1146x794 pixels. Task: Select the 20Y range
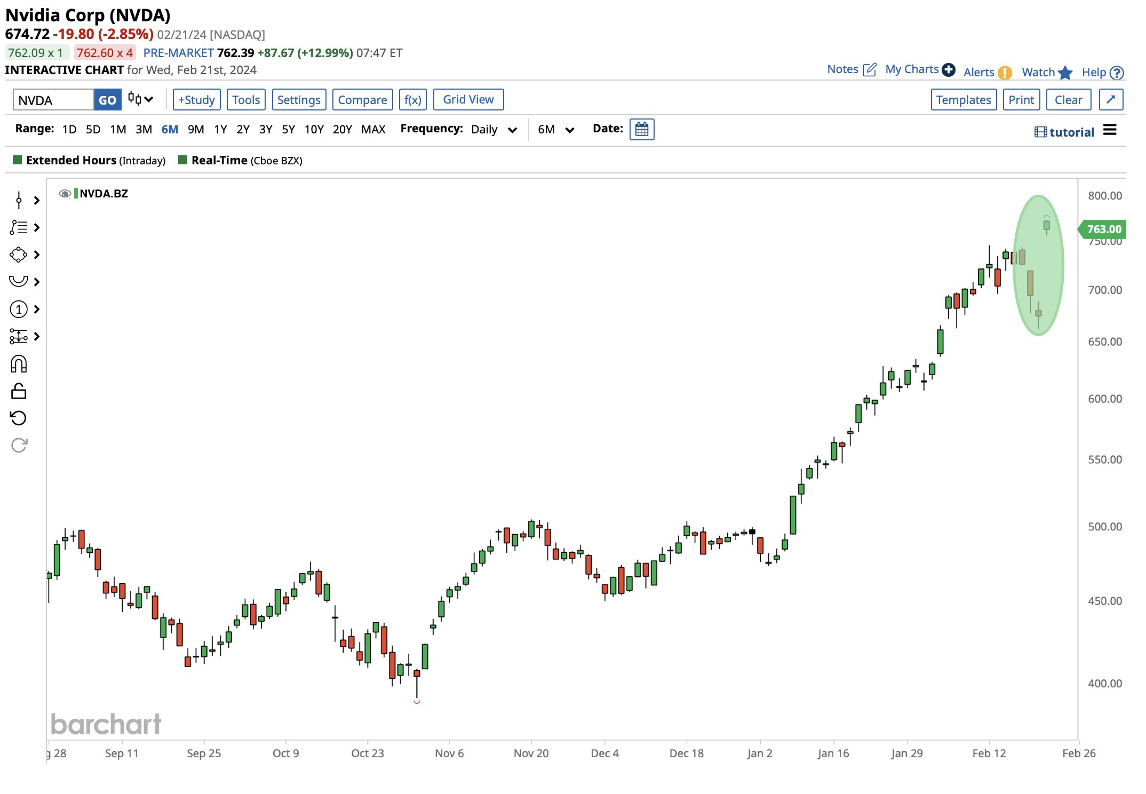click(342, 130)
